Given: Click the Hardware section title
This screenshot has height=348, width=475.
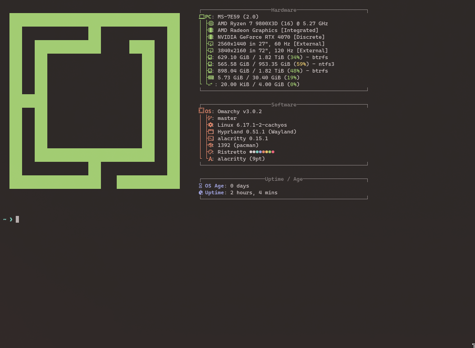Looking at the screenshot, I should tap(283, 10).
